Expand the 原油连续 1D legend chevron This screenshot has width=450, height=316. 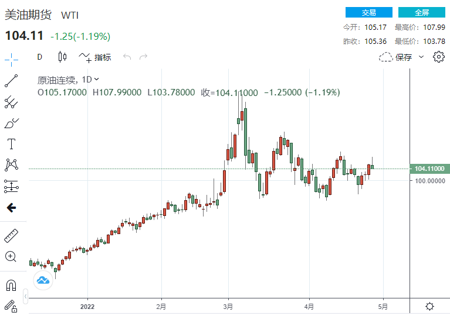point(96,80)
